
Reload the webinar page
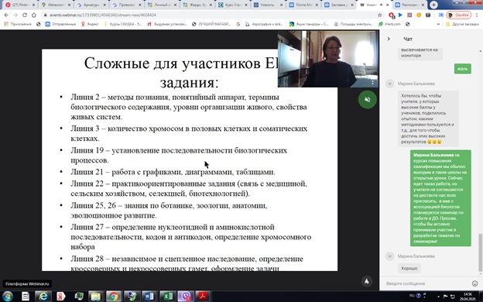point(24,15)
